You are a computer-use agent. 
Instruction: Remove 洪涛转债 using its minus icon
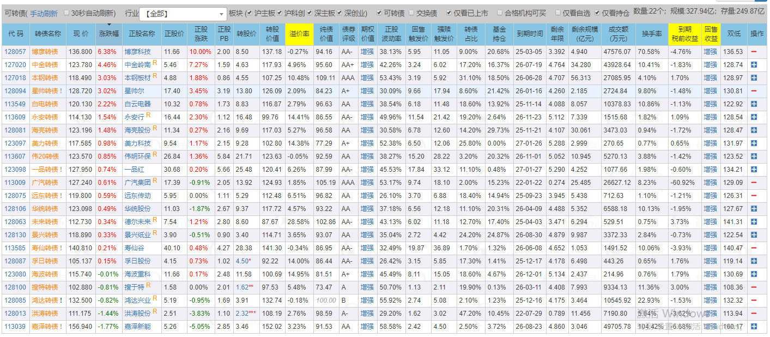[754, 314]
